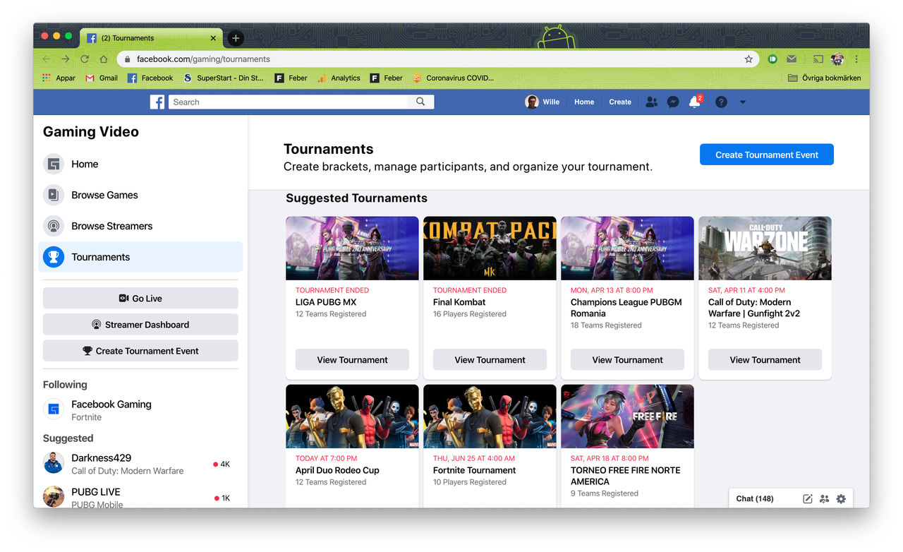Click TORNEO FREE FIRE NORTE AMERICA title

coord(626,476)
